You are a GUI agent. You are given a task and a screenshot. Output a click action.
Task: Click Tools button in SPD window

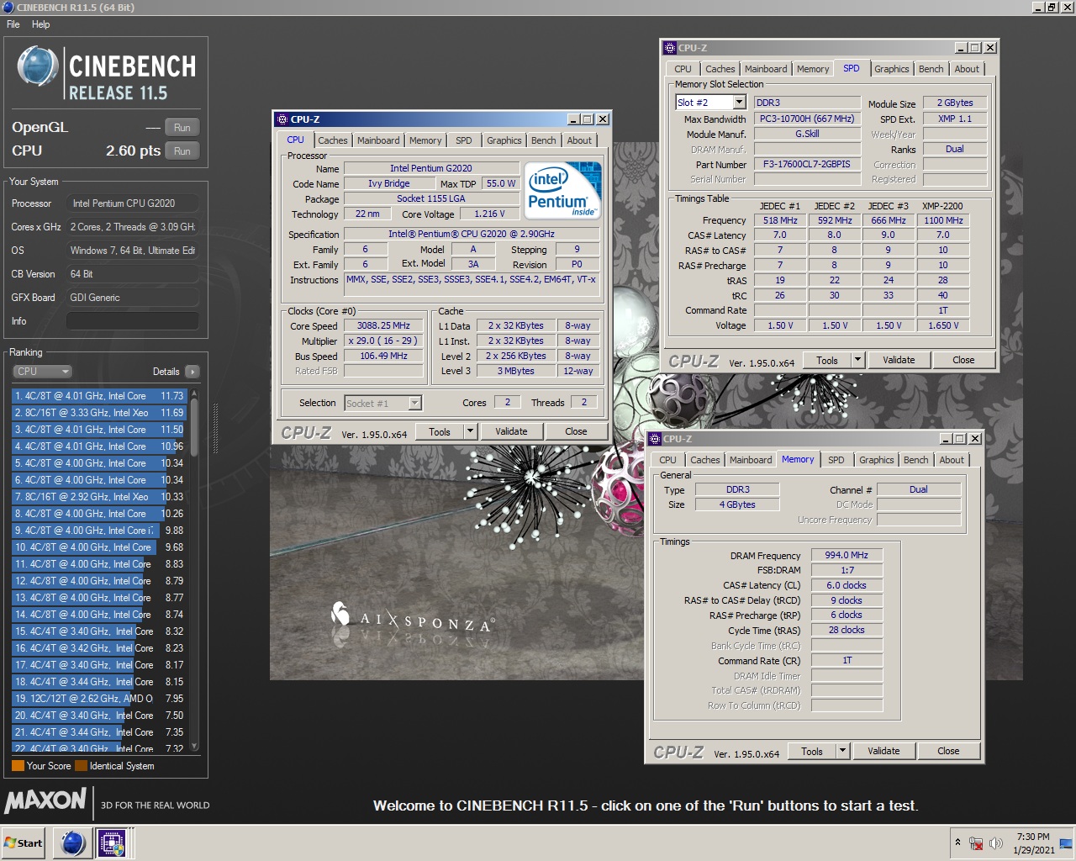pos(827,361)
